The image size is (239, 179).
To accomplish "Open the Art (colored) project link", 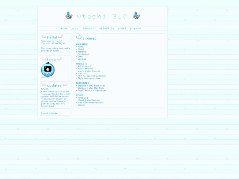I will coord(85,66).
